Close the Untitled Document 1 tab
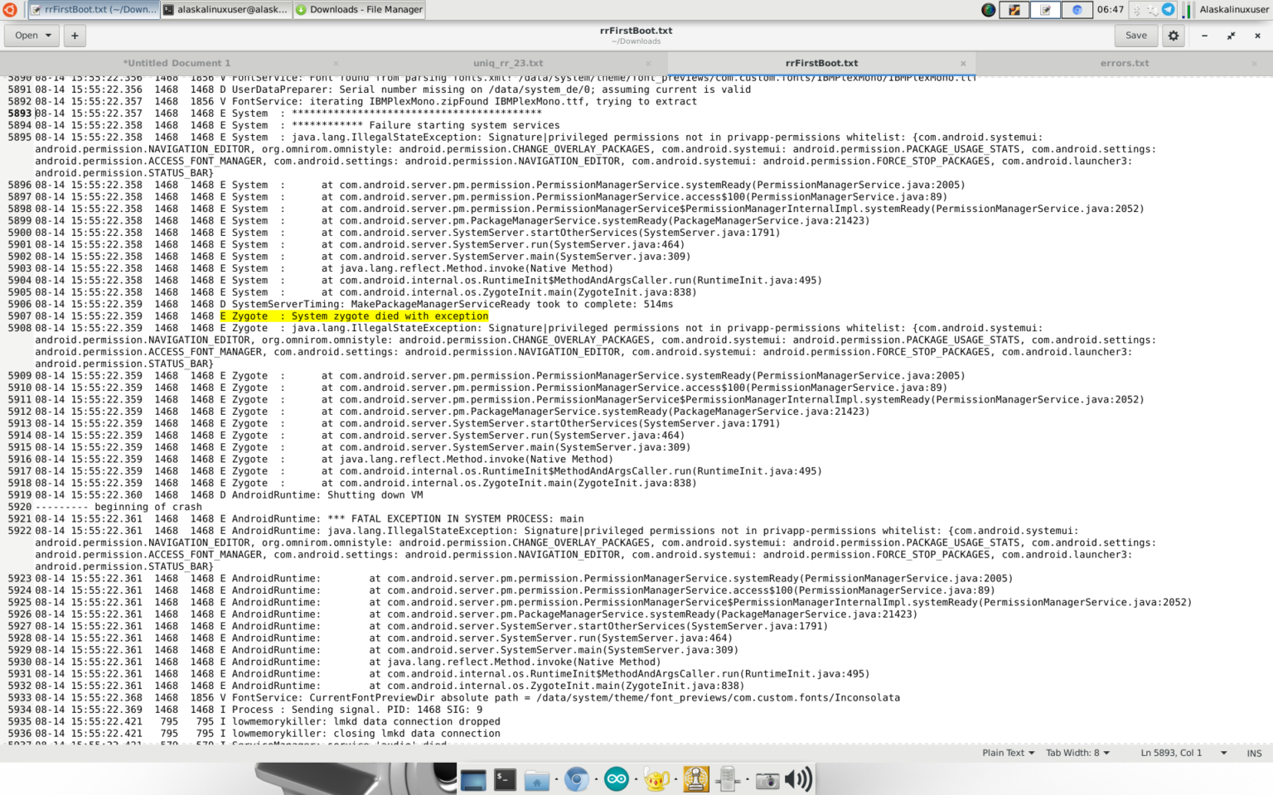 click(x=336, y=63)
